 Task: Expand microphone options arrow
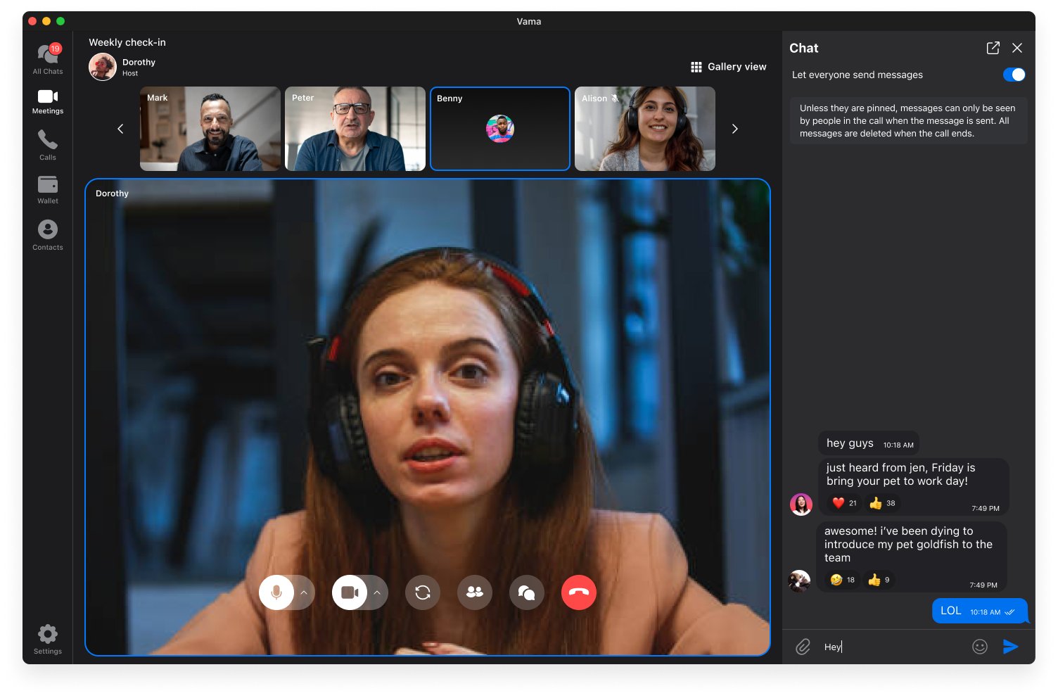pos(304,592)
